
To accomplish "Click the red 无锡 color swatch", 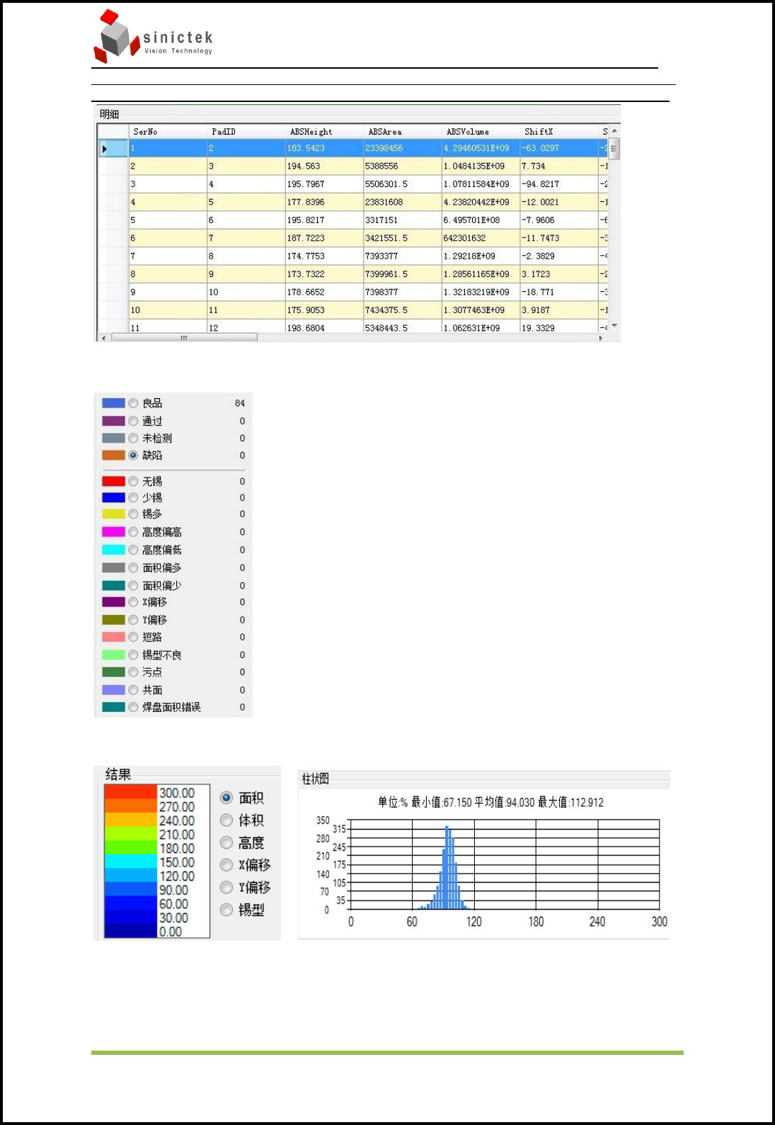I will [x=113, y=481].
